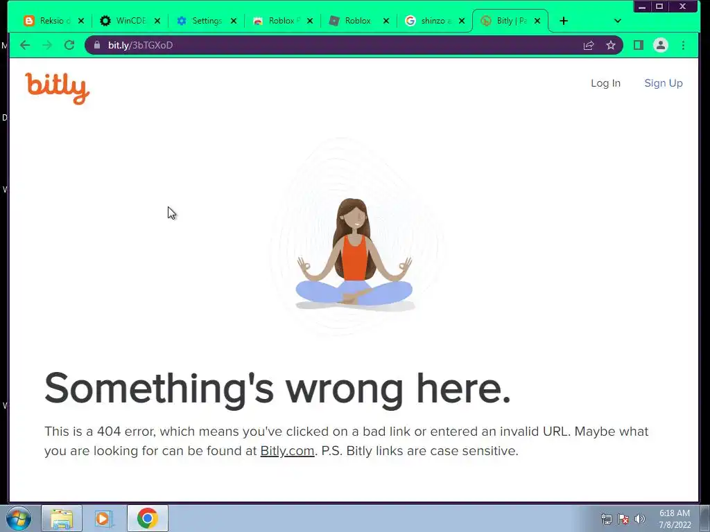The image size is (710, 532).
Task: Open the clock showing 6:18 AM
Action: [675, 519]
